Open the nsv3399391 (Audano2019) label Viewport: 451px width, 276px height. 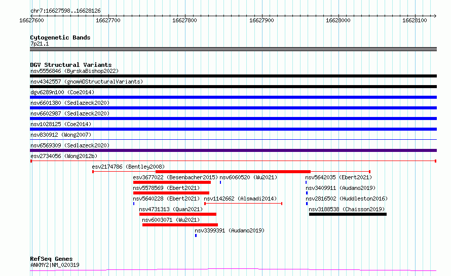[x=230, y=230]
